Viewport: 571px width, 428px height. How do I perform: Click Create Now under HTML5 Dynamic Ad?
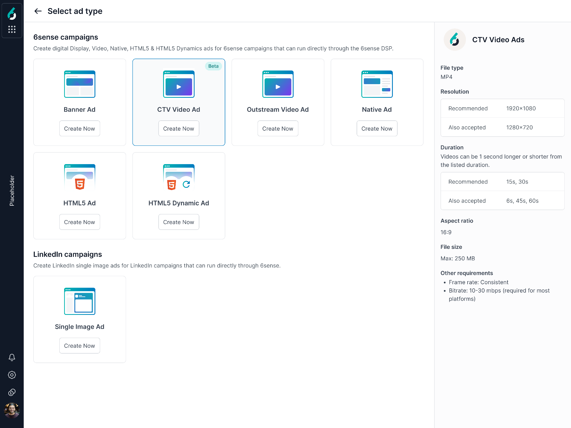tap(179, 222)
